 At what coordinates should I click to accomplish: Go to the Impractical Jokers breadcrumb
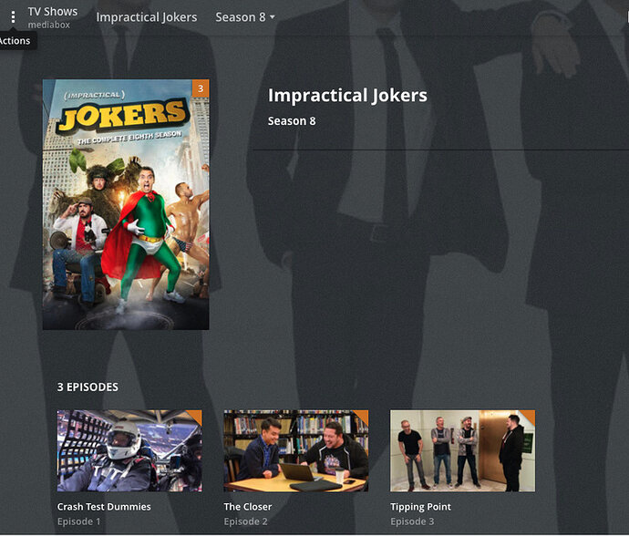click(x=147, y=17)
